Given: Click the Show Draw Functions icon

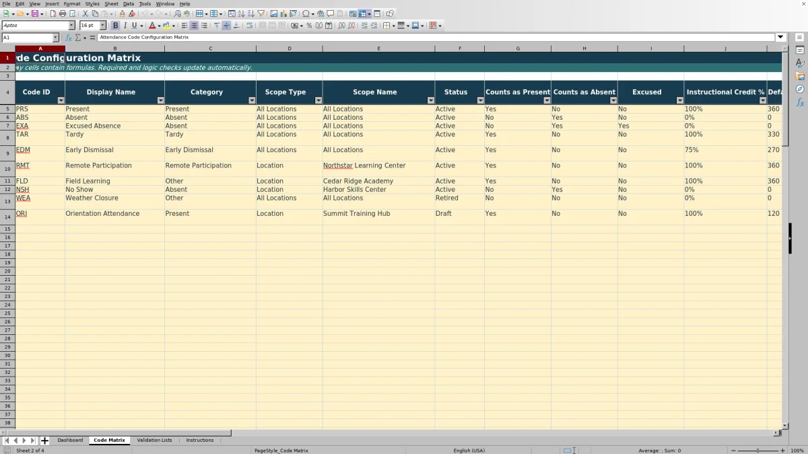Looking at the screenshot, I should 390,13.
